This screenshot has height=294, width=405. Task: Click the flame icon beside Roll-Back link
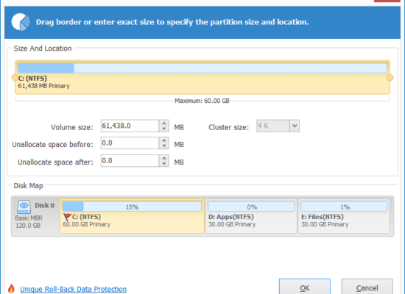pyautogui.click(x=11, y=289)
